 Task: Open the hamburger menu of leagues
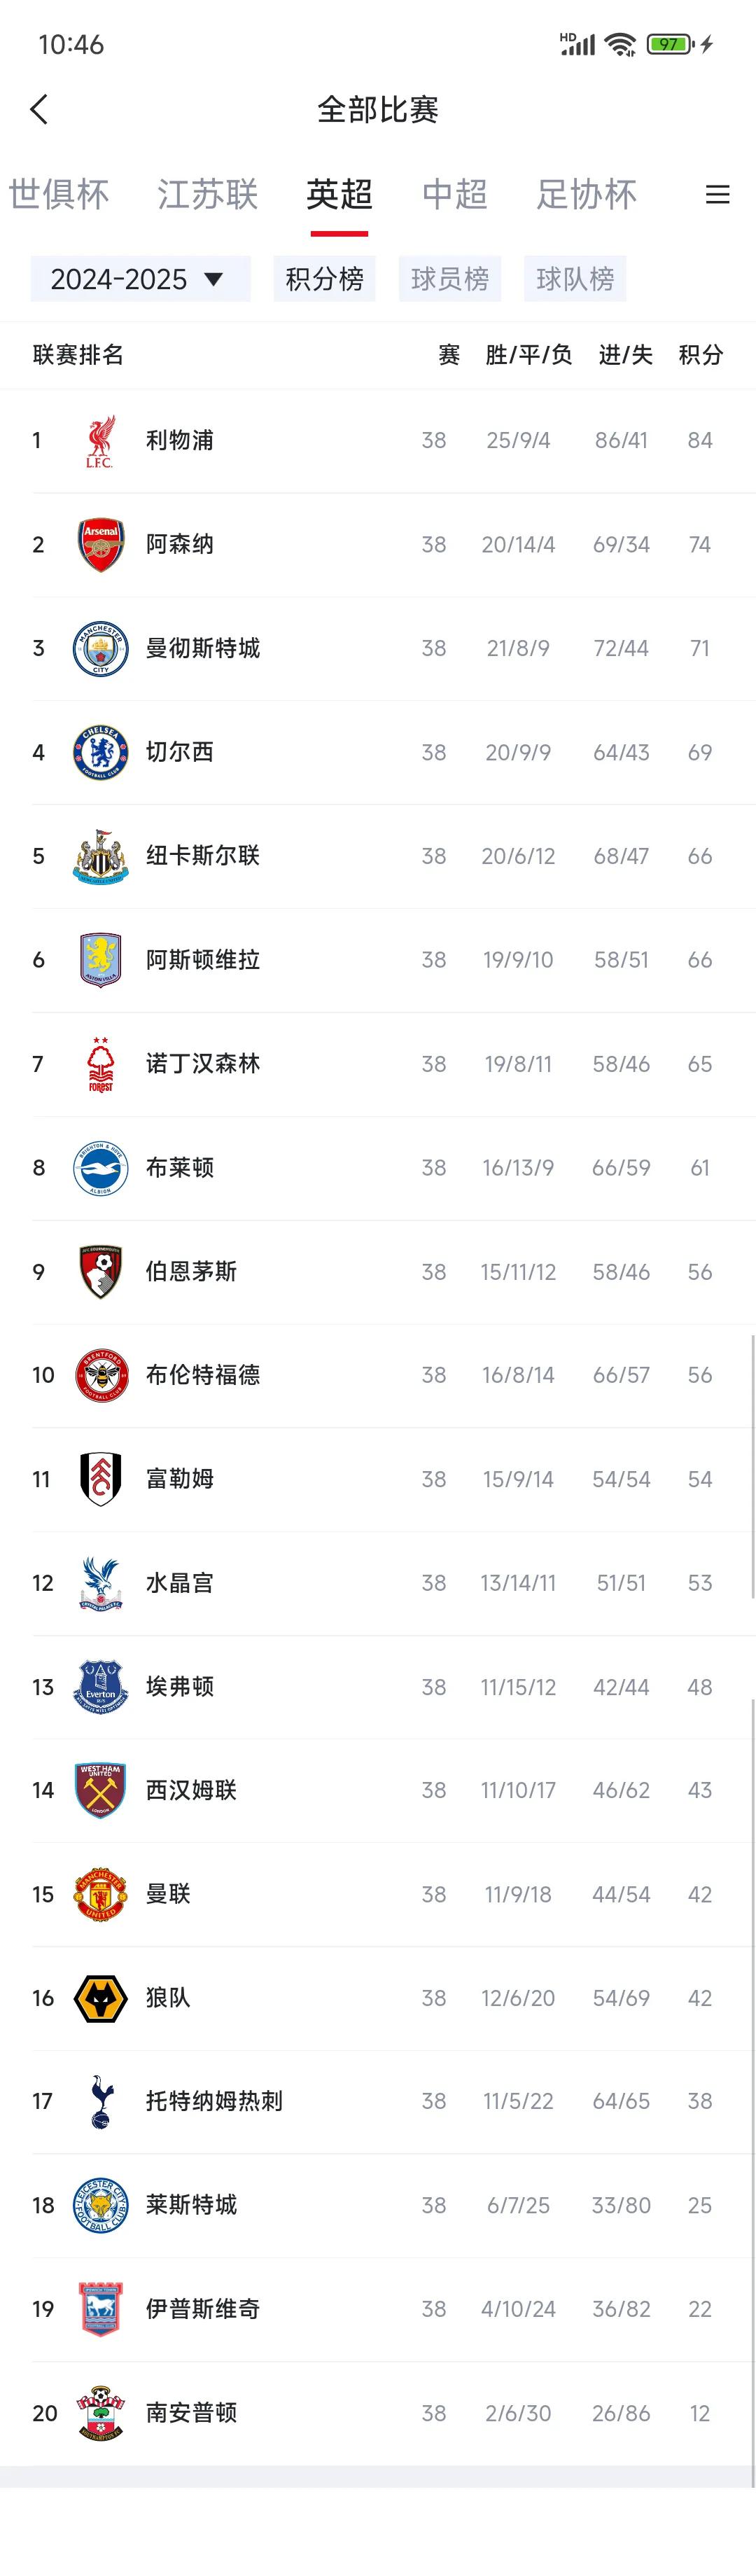click(x=717, y=195)
